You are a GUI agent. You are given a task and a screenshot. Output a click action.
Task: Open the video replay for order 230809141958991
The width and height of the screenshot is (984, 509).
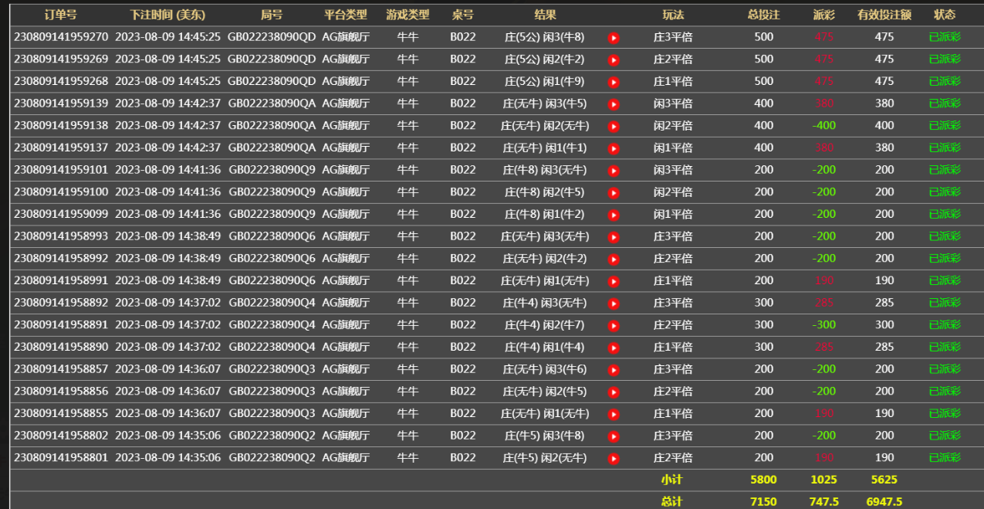coord(614,281)
